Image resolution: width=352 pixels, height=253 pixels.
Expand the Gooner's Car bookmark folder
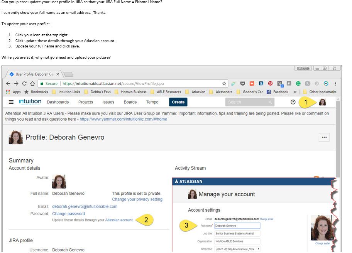[250, 92]
